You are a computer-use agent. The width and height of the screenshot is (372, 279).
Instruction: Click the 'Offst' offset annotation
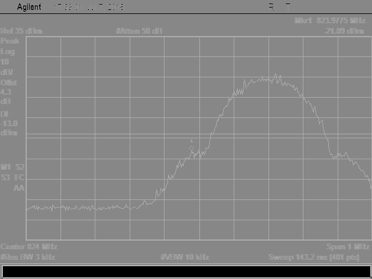point(9,83)
